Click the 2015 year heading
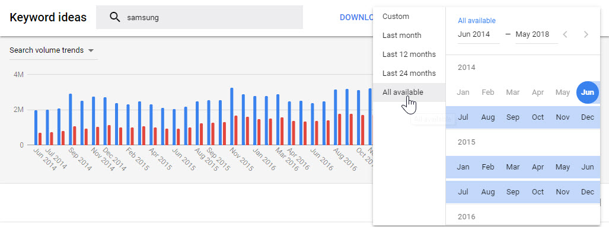Screen dimensions: 609x227 point(467,142)
